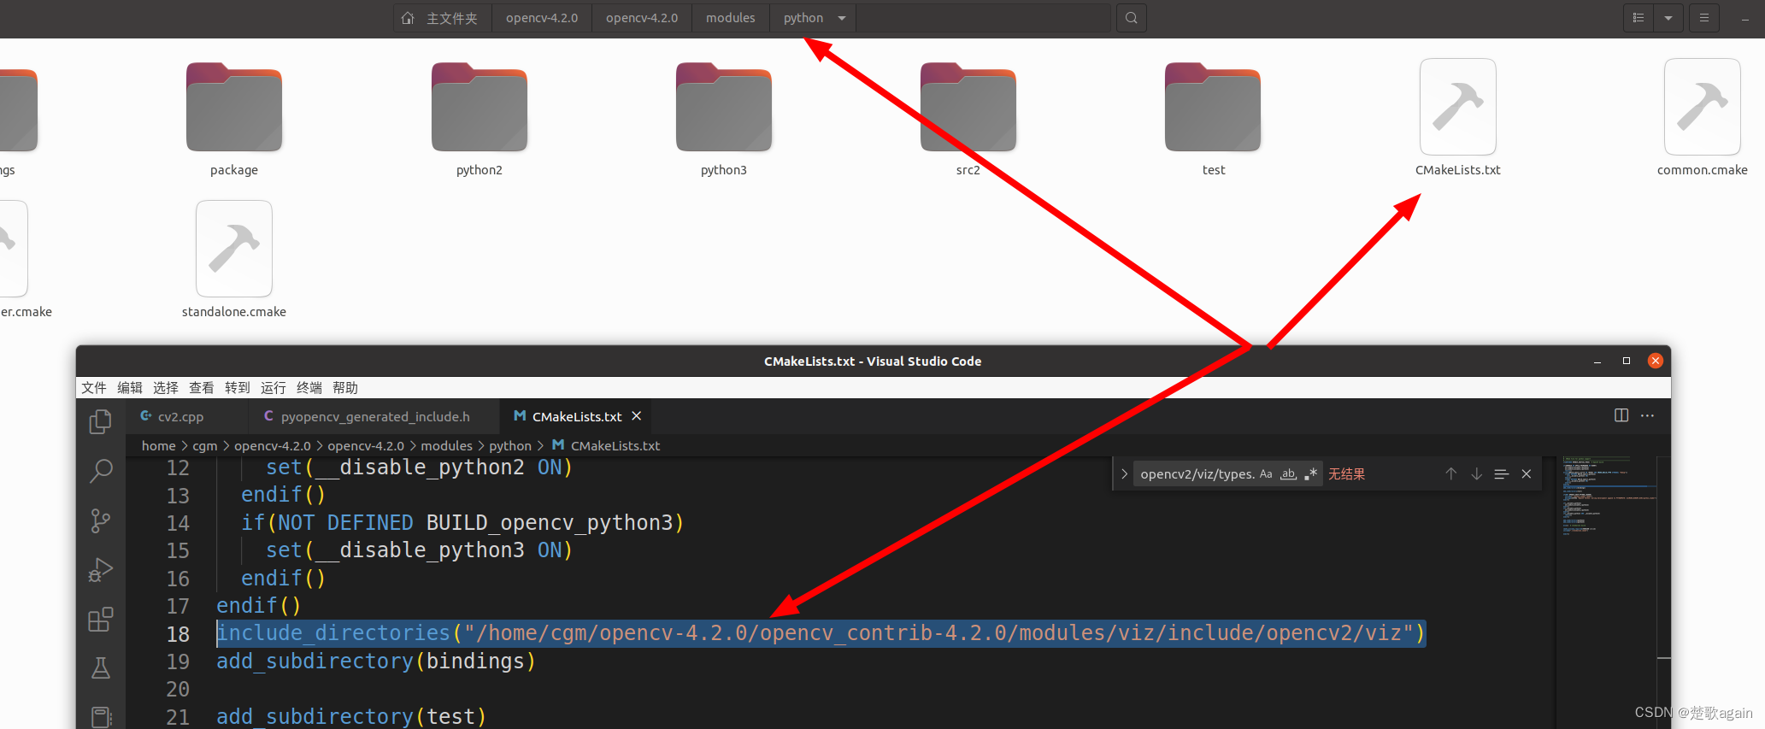Open the 终端 menu
This screenshot has height=729, width=1765.
pos(309,388)
